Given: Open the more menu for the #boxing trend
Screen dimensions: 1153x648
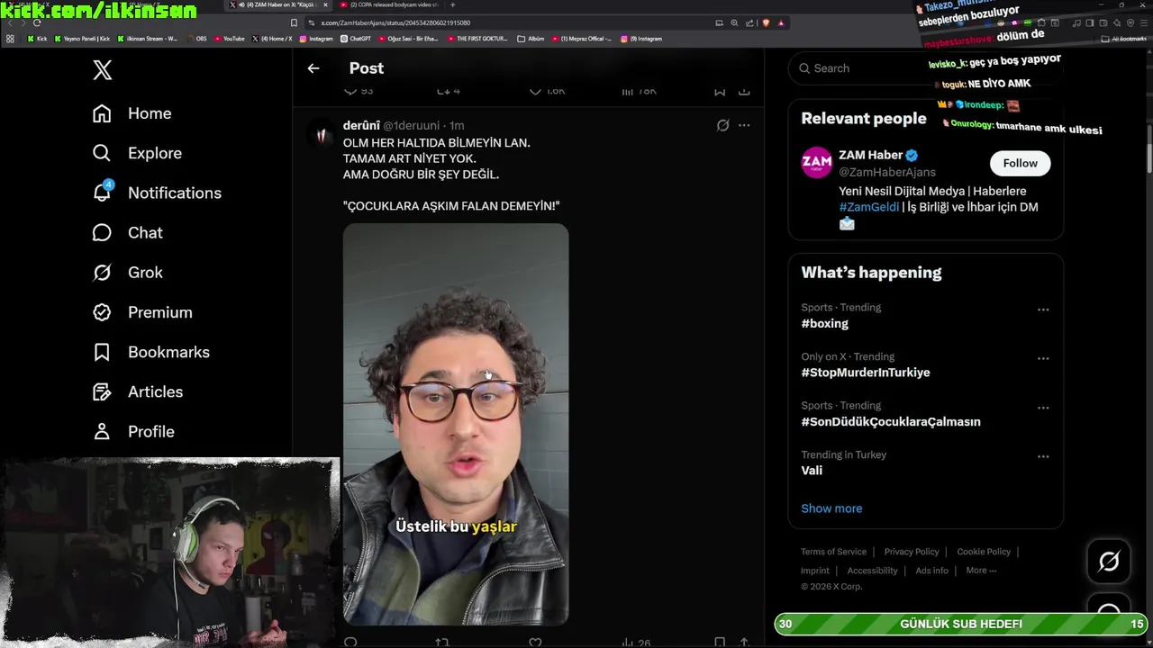Looking at the screenshot, I should pyautogui.click(x=1043, y=310).
